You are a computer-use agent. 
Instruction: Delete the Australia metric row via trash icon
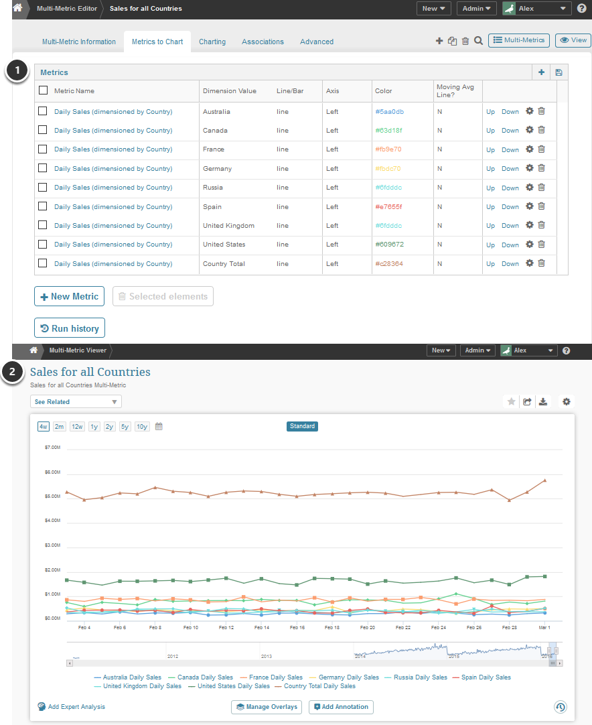(x=542, y=111)
